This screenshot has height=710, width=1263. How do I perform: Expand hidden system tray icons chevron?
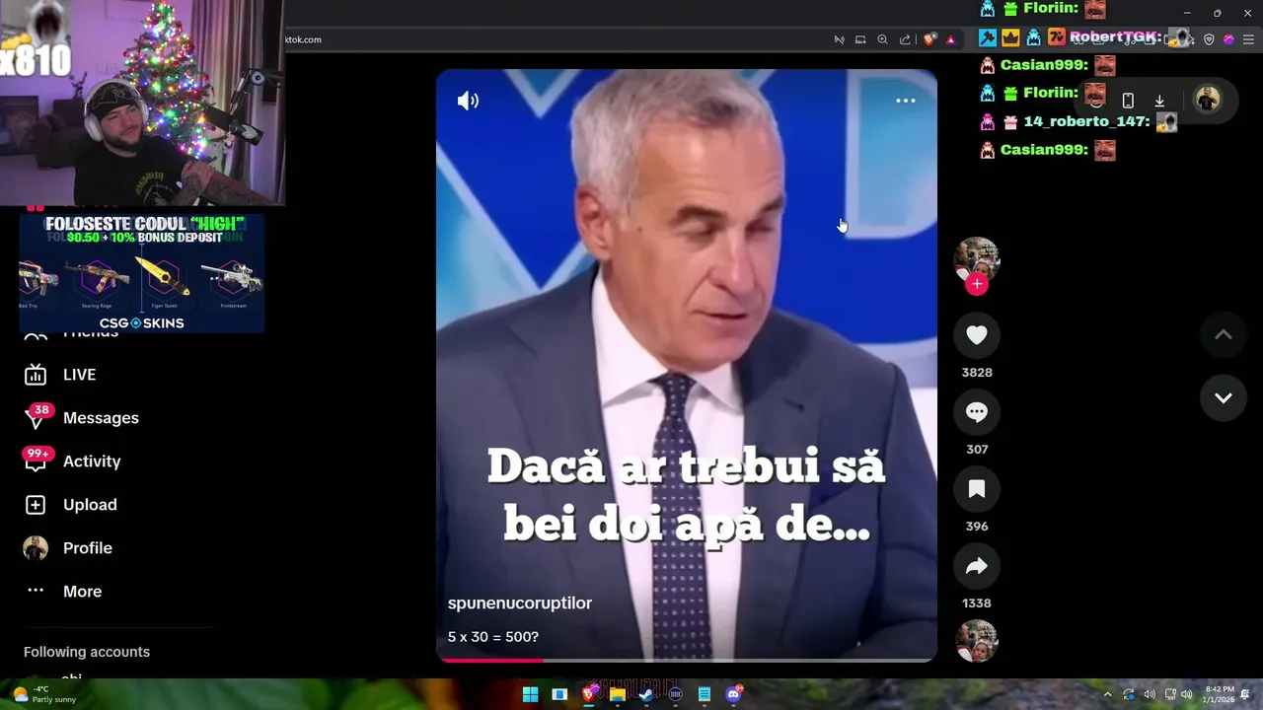[x=1107, y=694]
